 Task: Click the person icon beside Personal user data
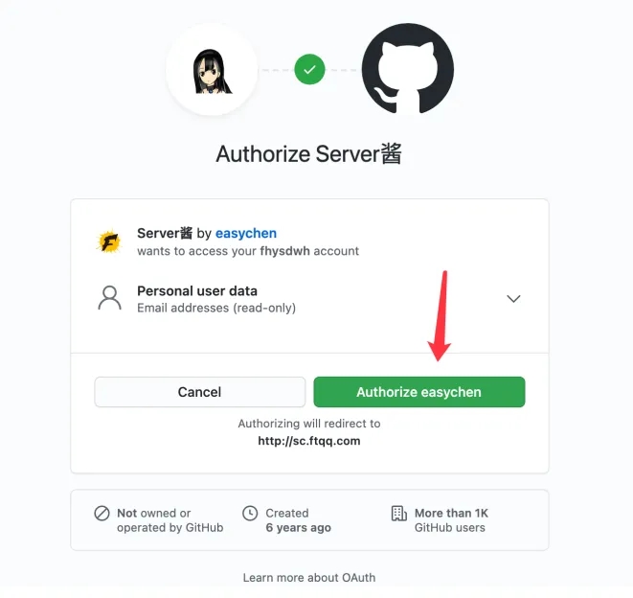[109, 298]
